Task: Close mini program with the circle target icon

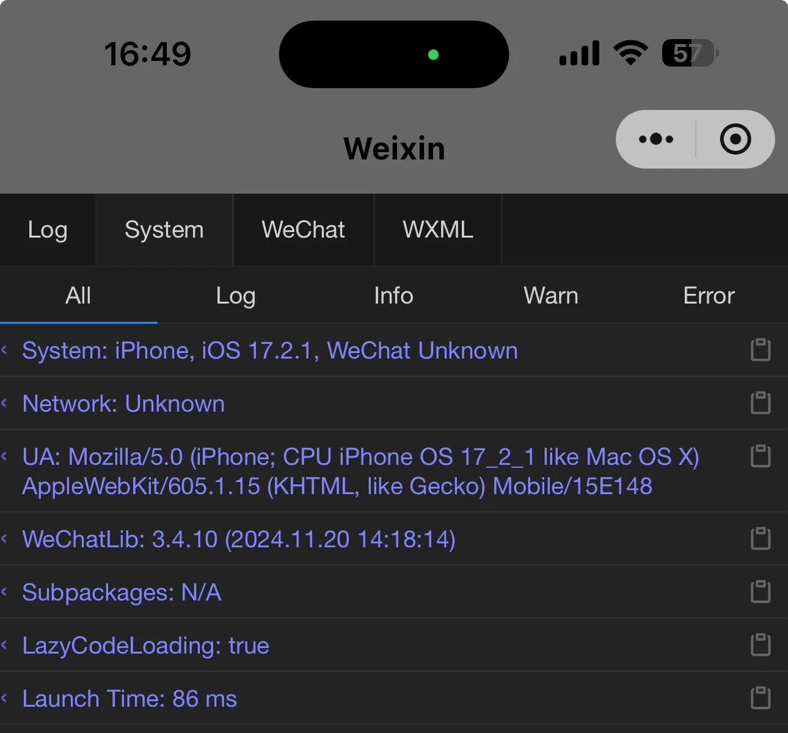Action: point(735,139)
